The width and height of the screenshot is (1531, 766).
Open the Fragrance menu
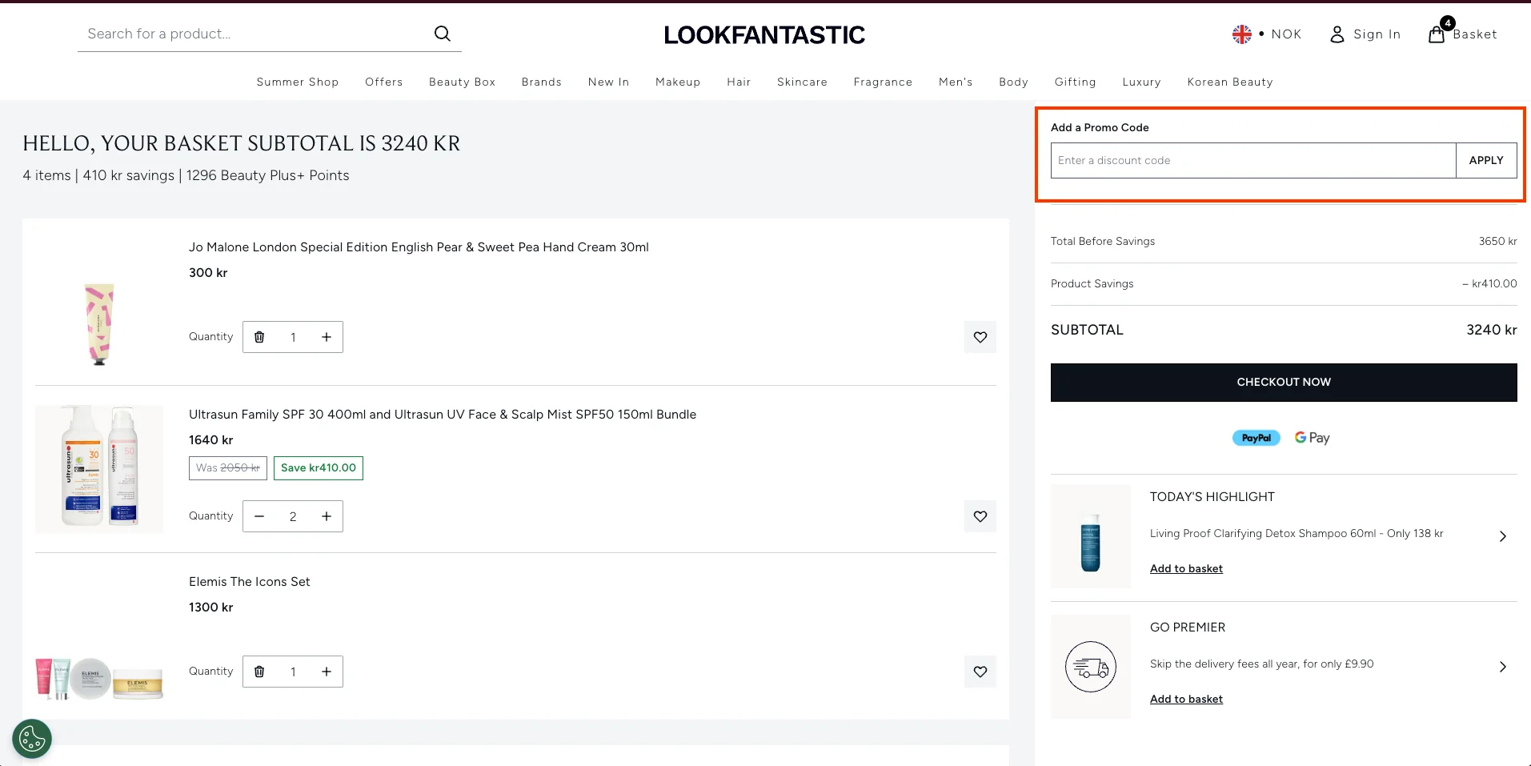pyautogui.click(x=883, y=82)
